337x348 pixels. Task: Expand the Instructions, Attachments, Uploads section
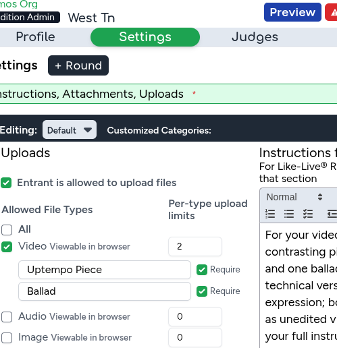[x=168, y=94]
